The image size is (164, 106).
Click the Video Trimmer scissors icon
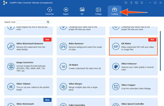coord(11,86)
